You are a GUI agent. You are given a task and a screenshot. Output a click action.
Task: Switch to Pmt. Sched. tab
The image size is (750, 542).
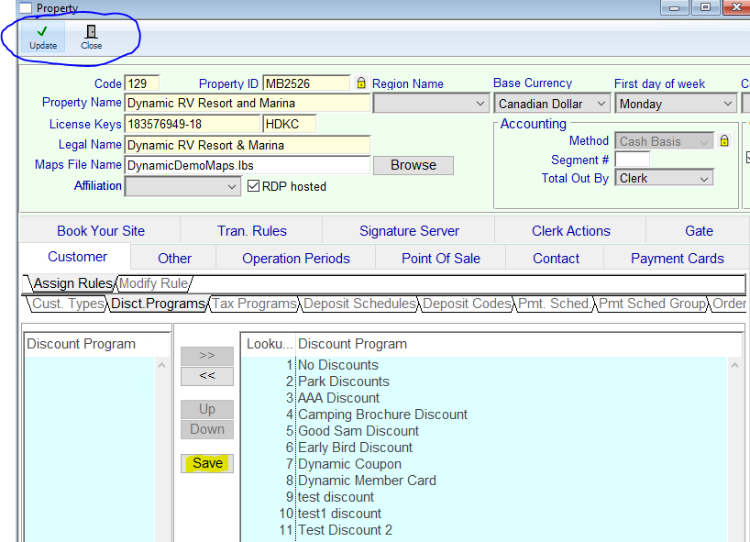click(x=554, y=304)
